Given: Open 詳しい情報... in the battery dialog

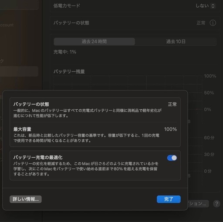Looking at the screenshot, I should pos(26,199).
